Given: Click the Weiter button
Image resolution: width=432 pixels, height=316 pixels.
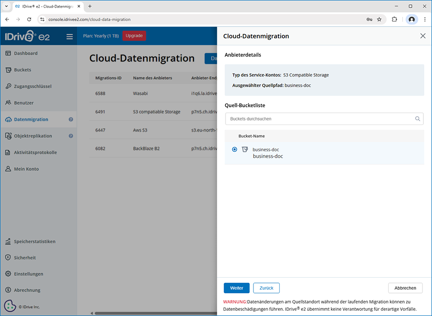Looking at the screenshot, I should 236,288.
